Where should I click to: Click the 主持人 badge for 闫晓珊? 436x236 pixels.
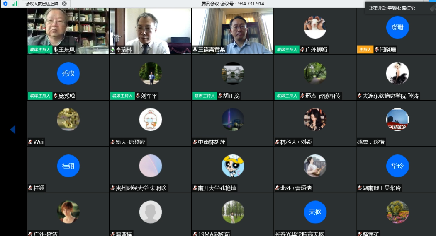point(365,50)
